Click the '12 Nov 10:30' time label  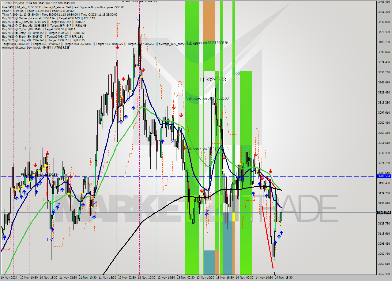tap(147, 278)
